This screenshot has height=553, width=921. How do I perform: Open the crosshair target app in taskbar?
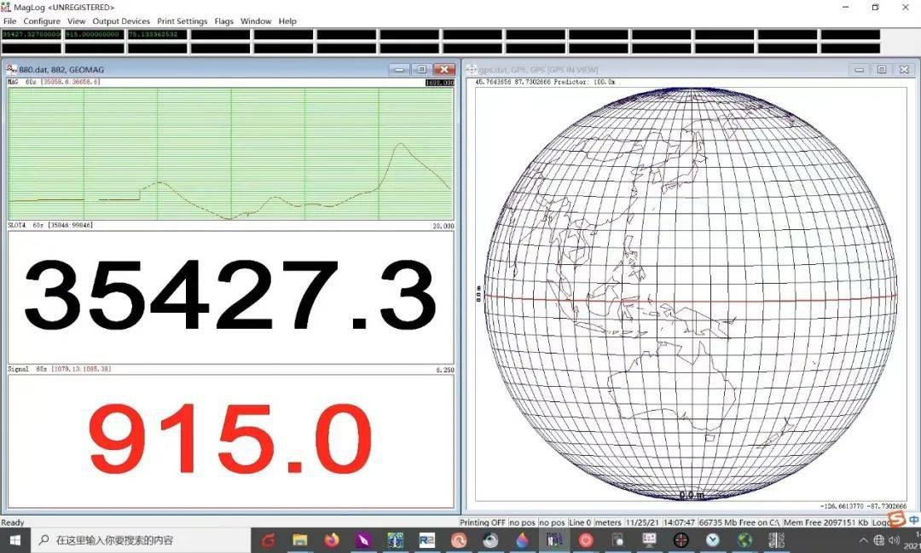(x=681, y=540)
